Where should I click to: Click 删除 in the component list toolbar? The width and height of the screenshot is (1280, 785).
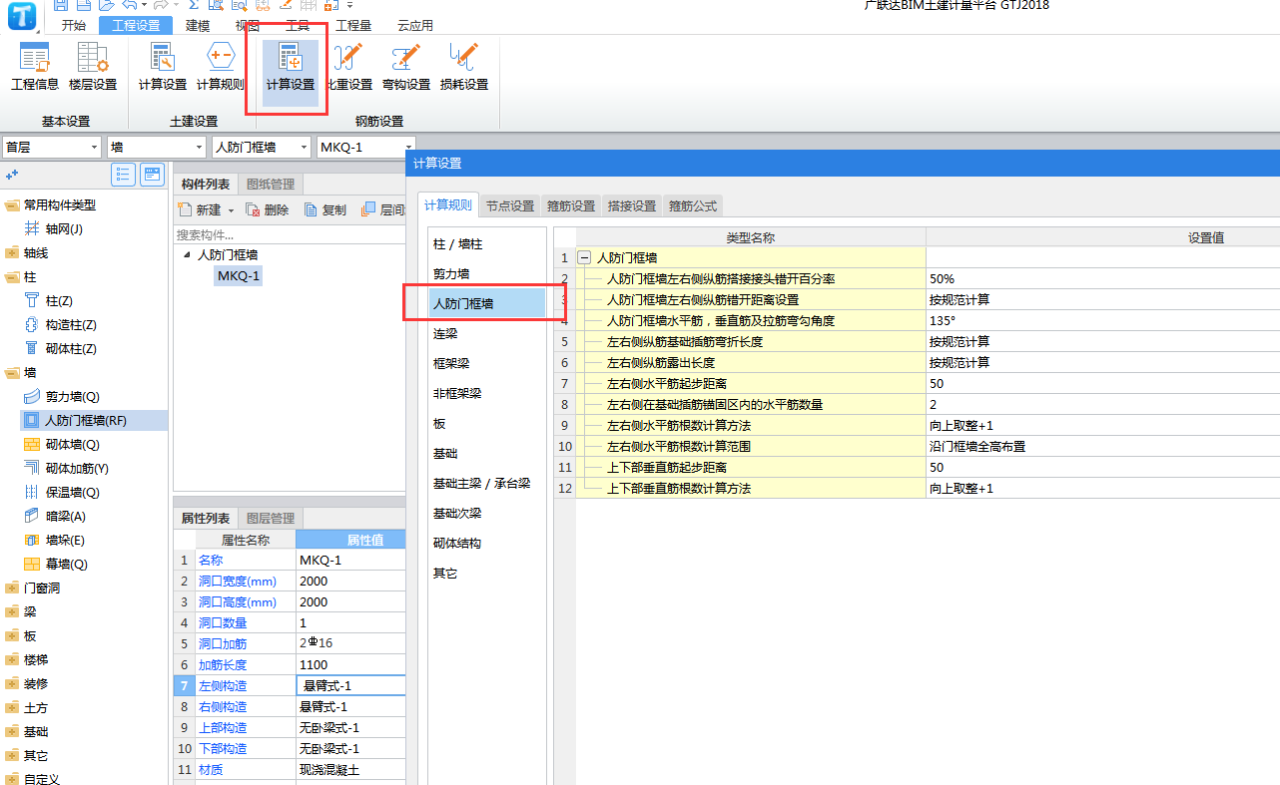coord(268,209)
